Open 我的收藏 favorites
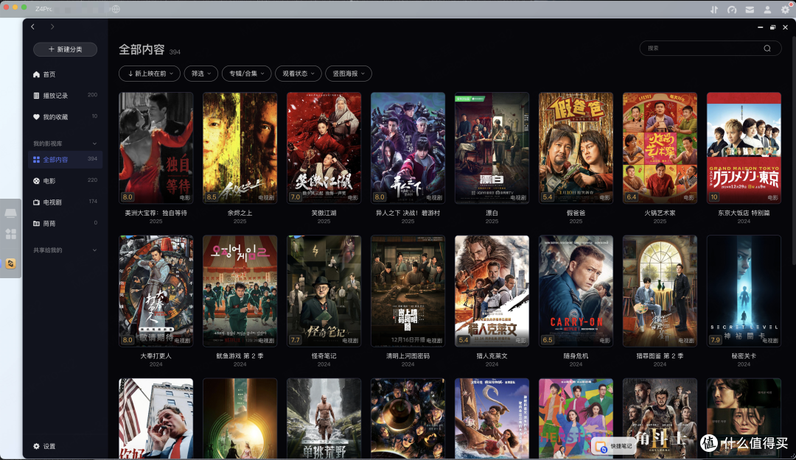796x460 pixels. coord(65,117)
